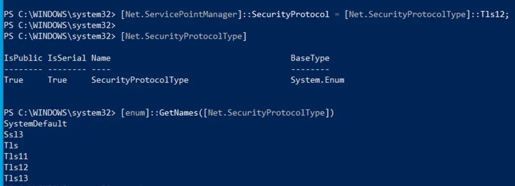This screenshot has width=515, height=186.
Task: Click the SecurityProtocolType name value in table
Action: coord(140,80)
